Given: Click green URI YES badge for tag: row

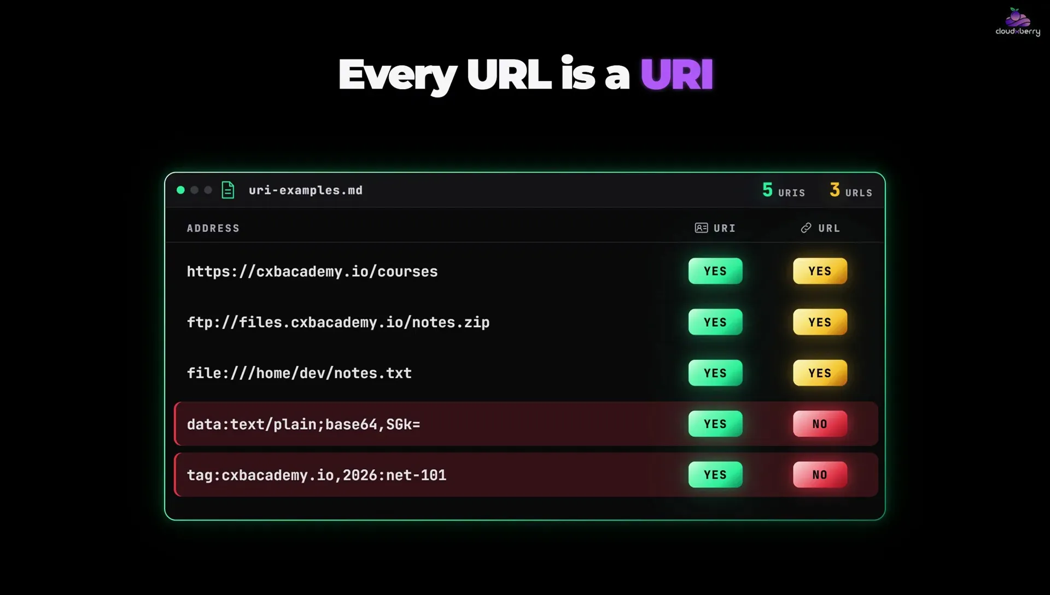Looking at the screenshot, I should point(715,474).
